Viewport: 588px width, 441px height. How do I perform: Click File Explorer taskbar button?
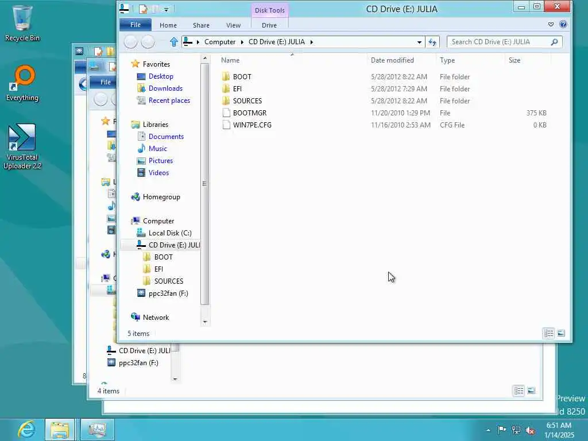60,430
